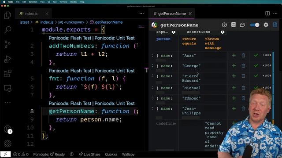Screen dimensions: 282x158
Task: Add test case from "George" row
Action: [x=234, y=66]
